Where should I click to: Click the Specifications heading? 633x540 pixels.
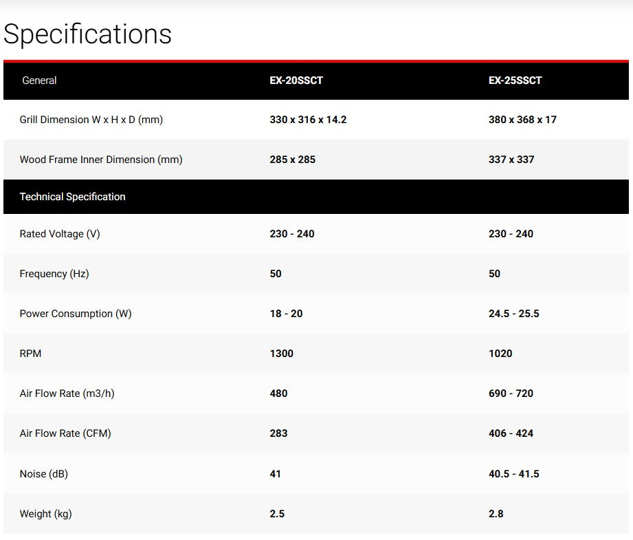click(x=87, y=34)
